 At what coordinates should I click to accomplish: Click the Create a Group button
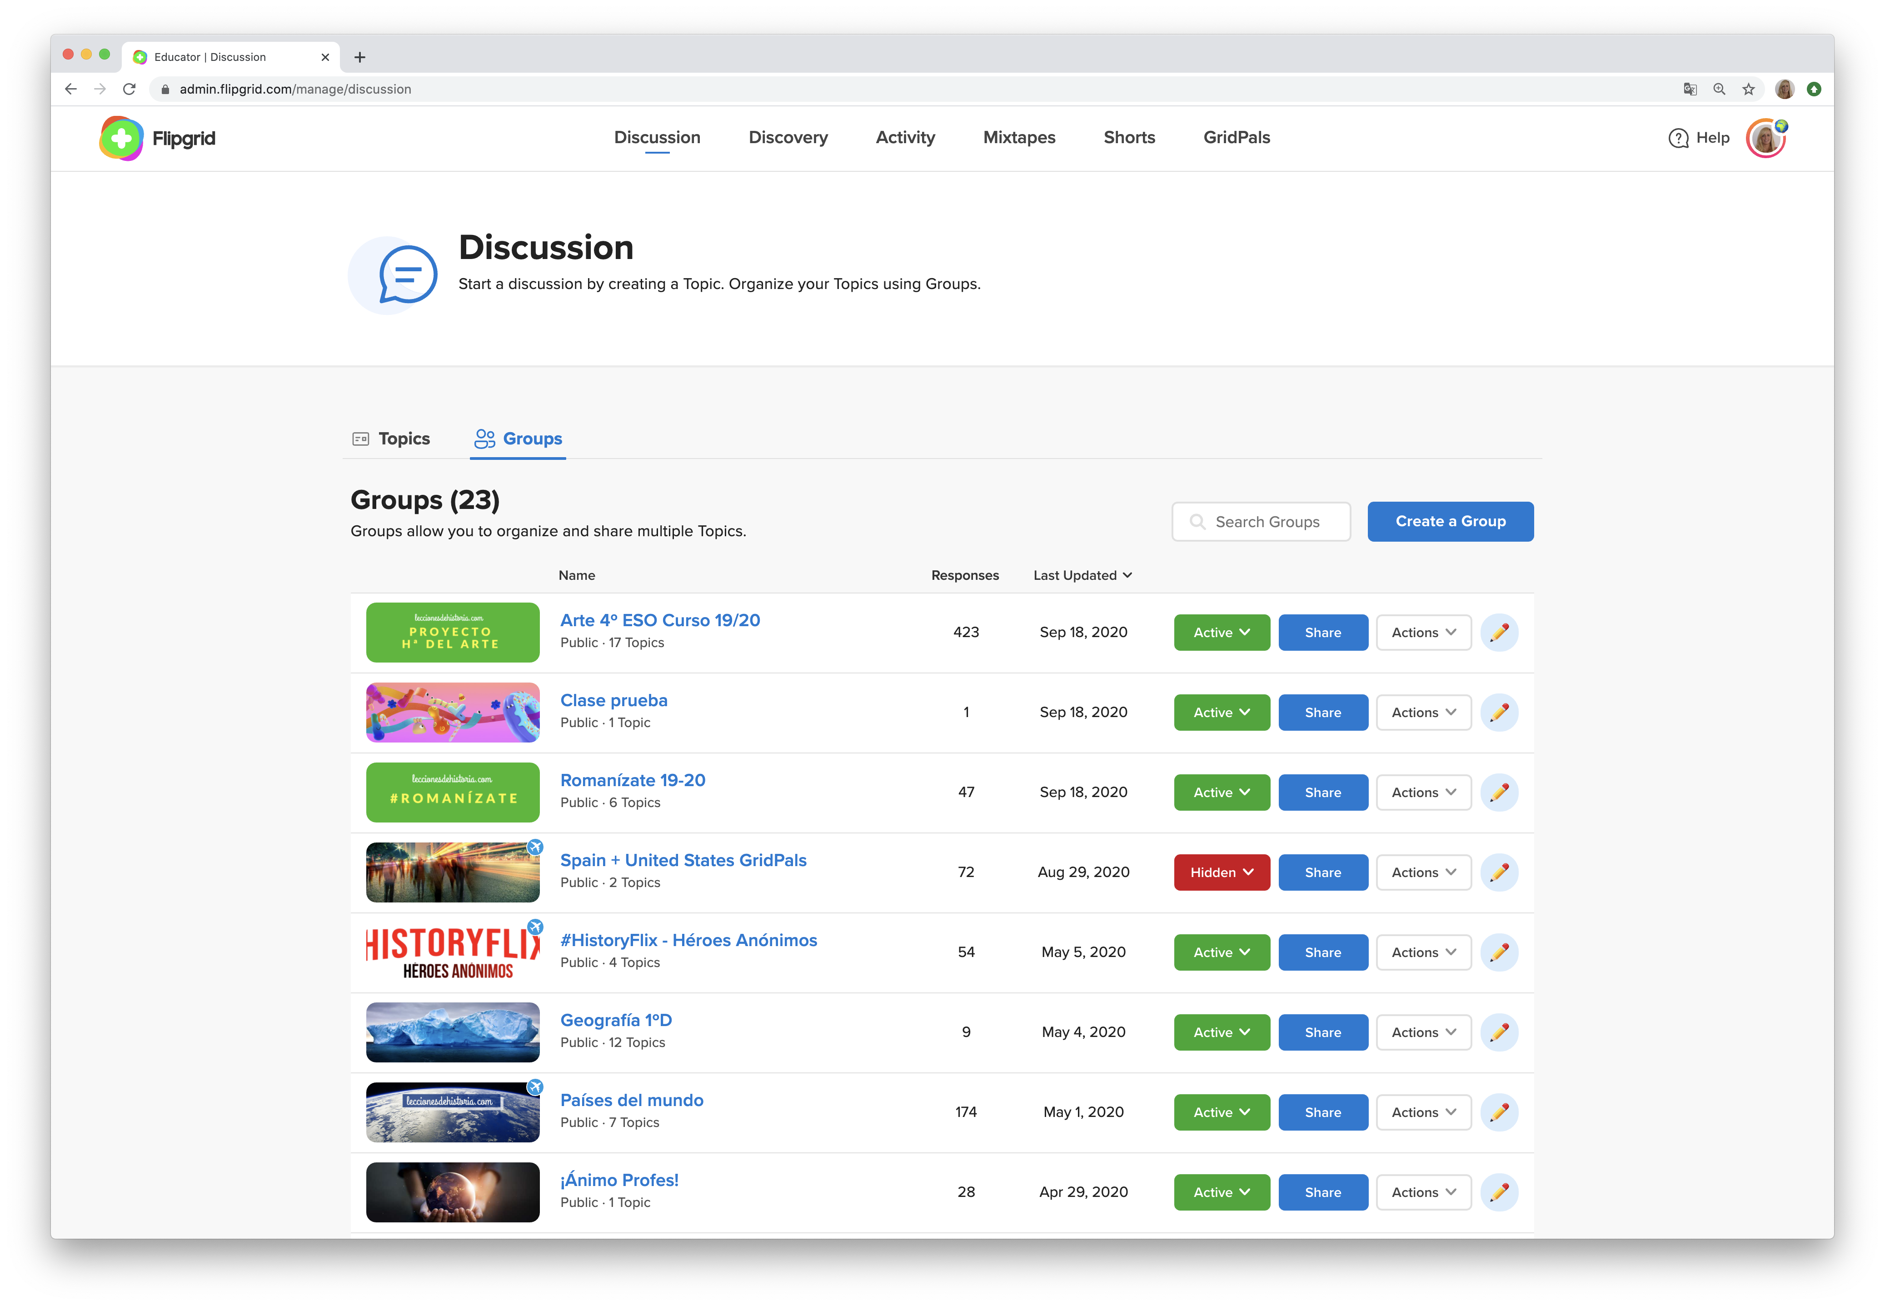[x=1450, y=521]
